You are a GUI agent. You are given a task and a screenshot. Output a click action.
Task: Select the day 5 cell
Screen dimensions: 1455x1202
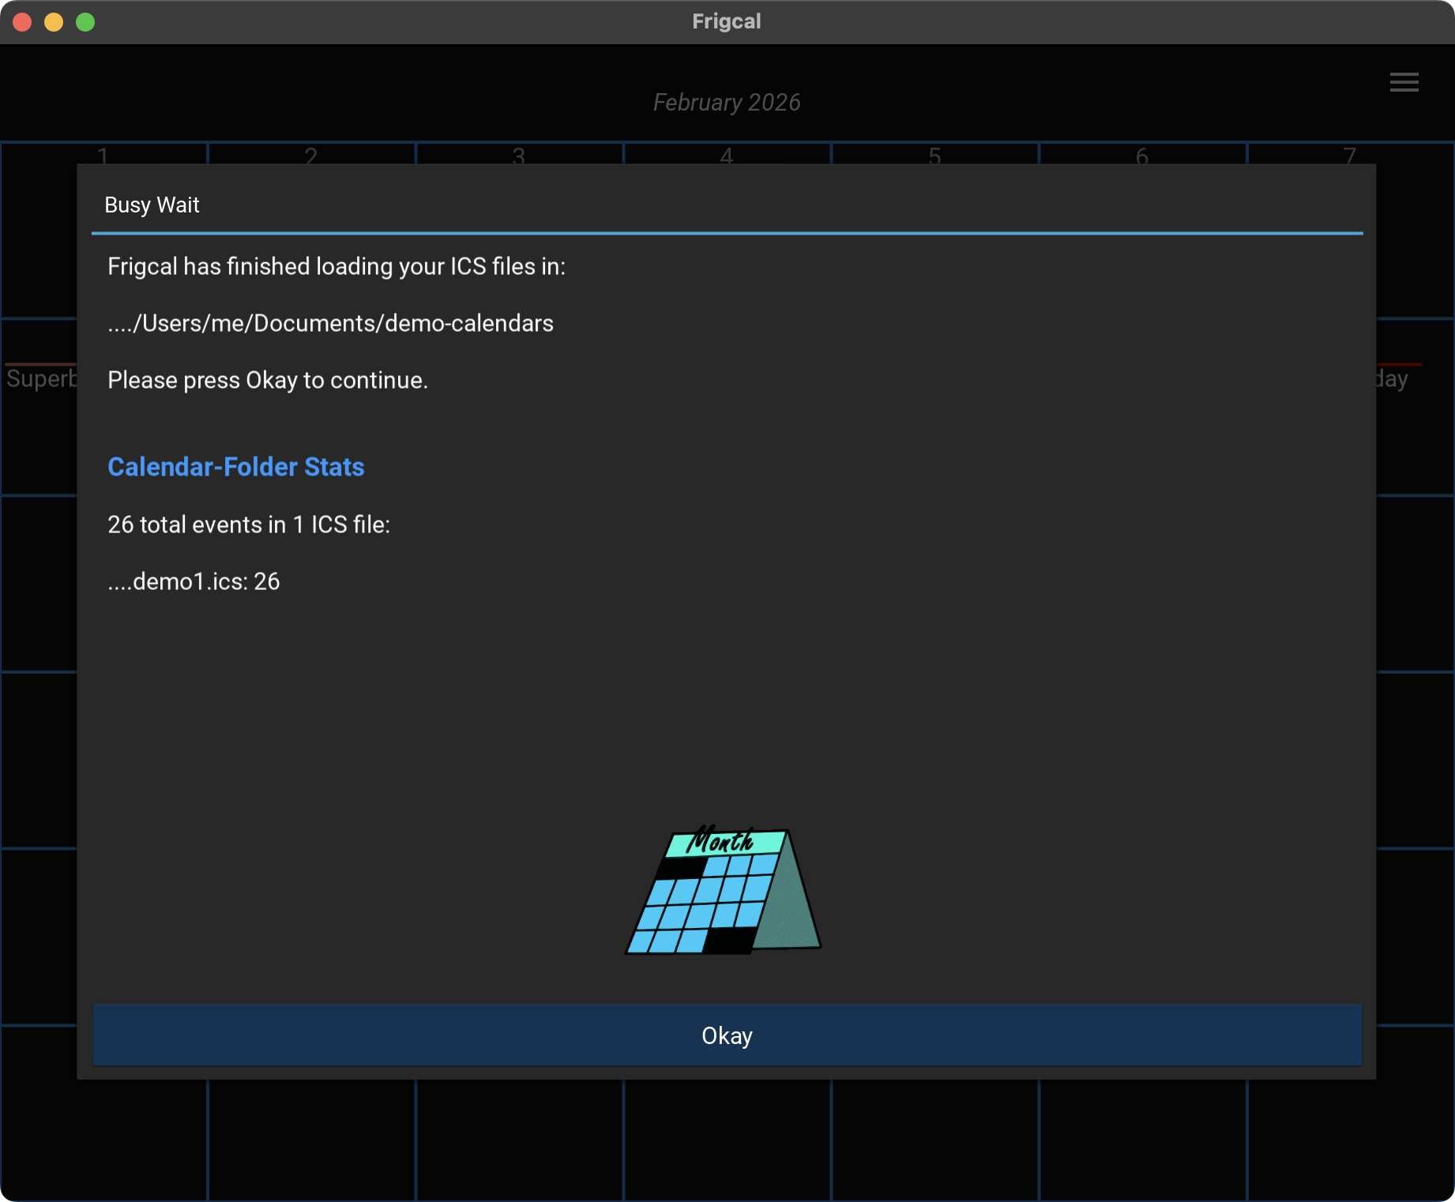tap(934, 155)
